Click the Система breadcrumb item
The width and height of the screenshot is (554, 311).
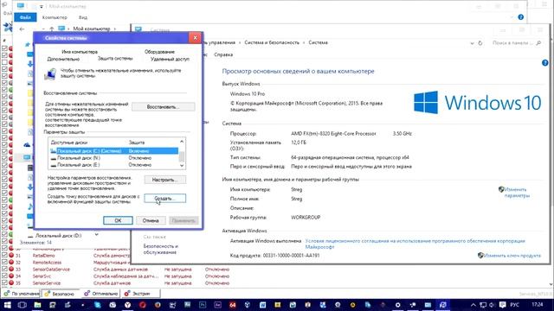318,42
